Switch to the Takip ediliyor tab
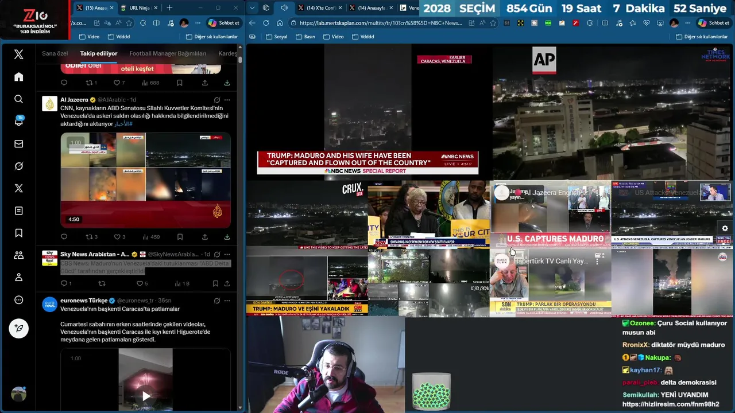The height and width of the screenshot is (413, 735). point(99,53)
